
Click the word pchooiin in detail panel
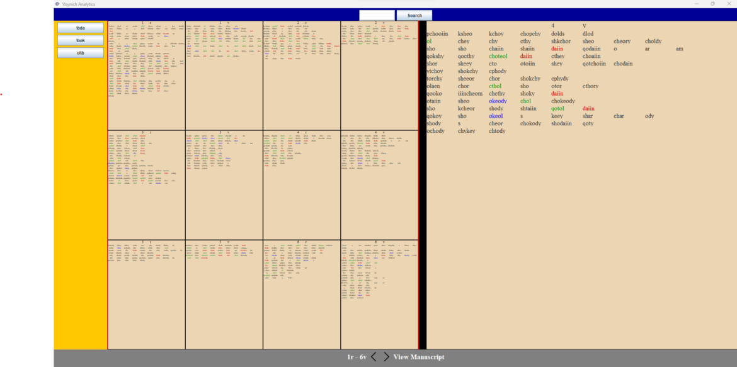(437, 34)
